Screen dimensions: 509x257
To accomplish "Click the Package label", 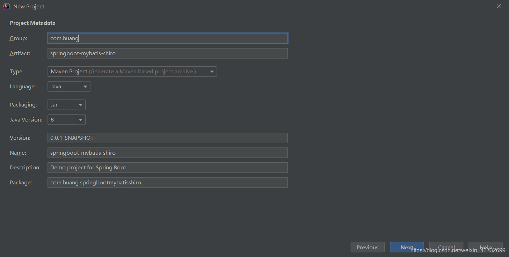I will click(21, 183).
